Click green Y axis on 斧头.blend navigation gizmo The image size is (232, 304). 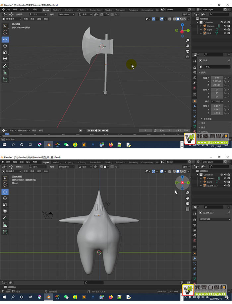point(188,31)
